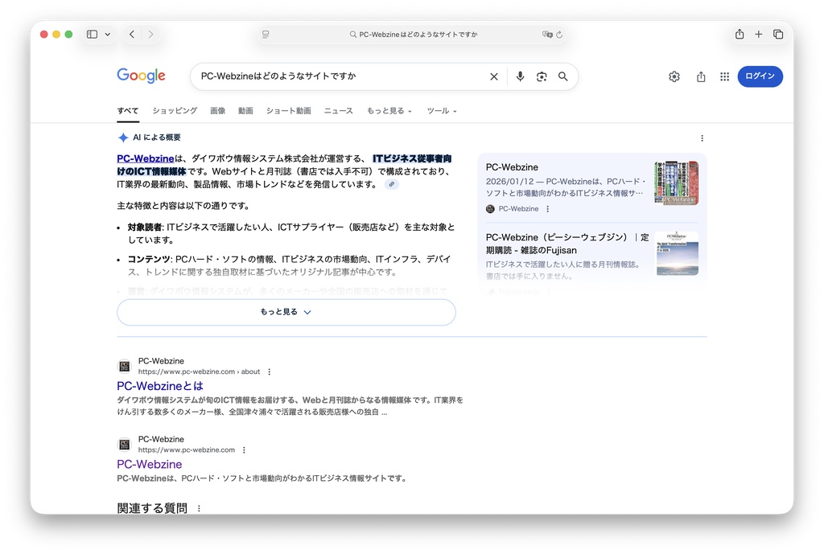This screenshot has height=554, width=824.
Task: Open Google Lens image search
Action: pyautogui.click(x=542, y=76)
